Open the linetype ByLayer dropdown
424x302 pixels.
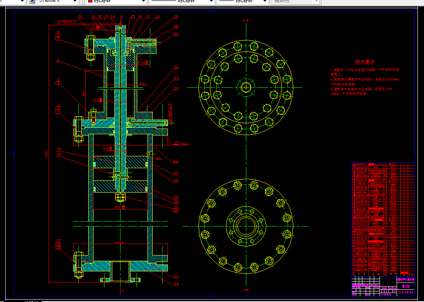(211, 1)
